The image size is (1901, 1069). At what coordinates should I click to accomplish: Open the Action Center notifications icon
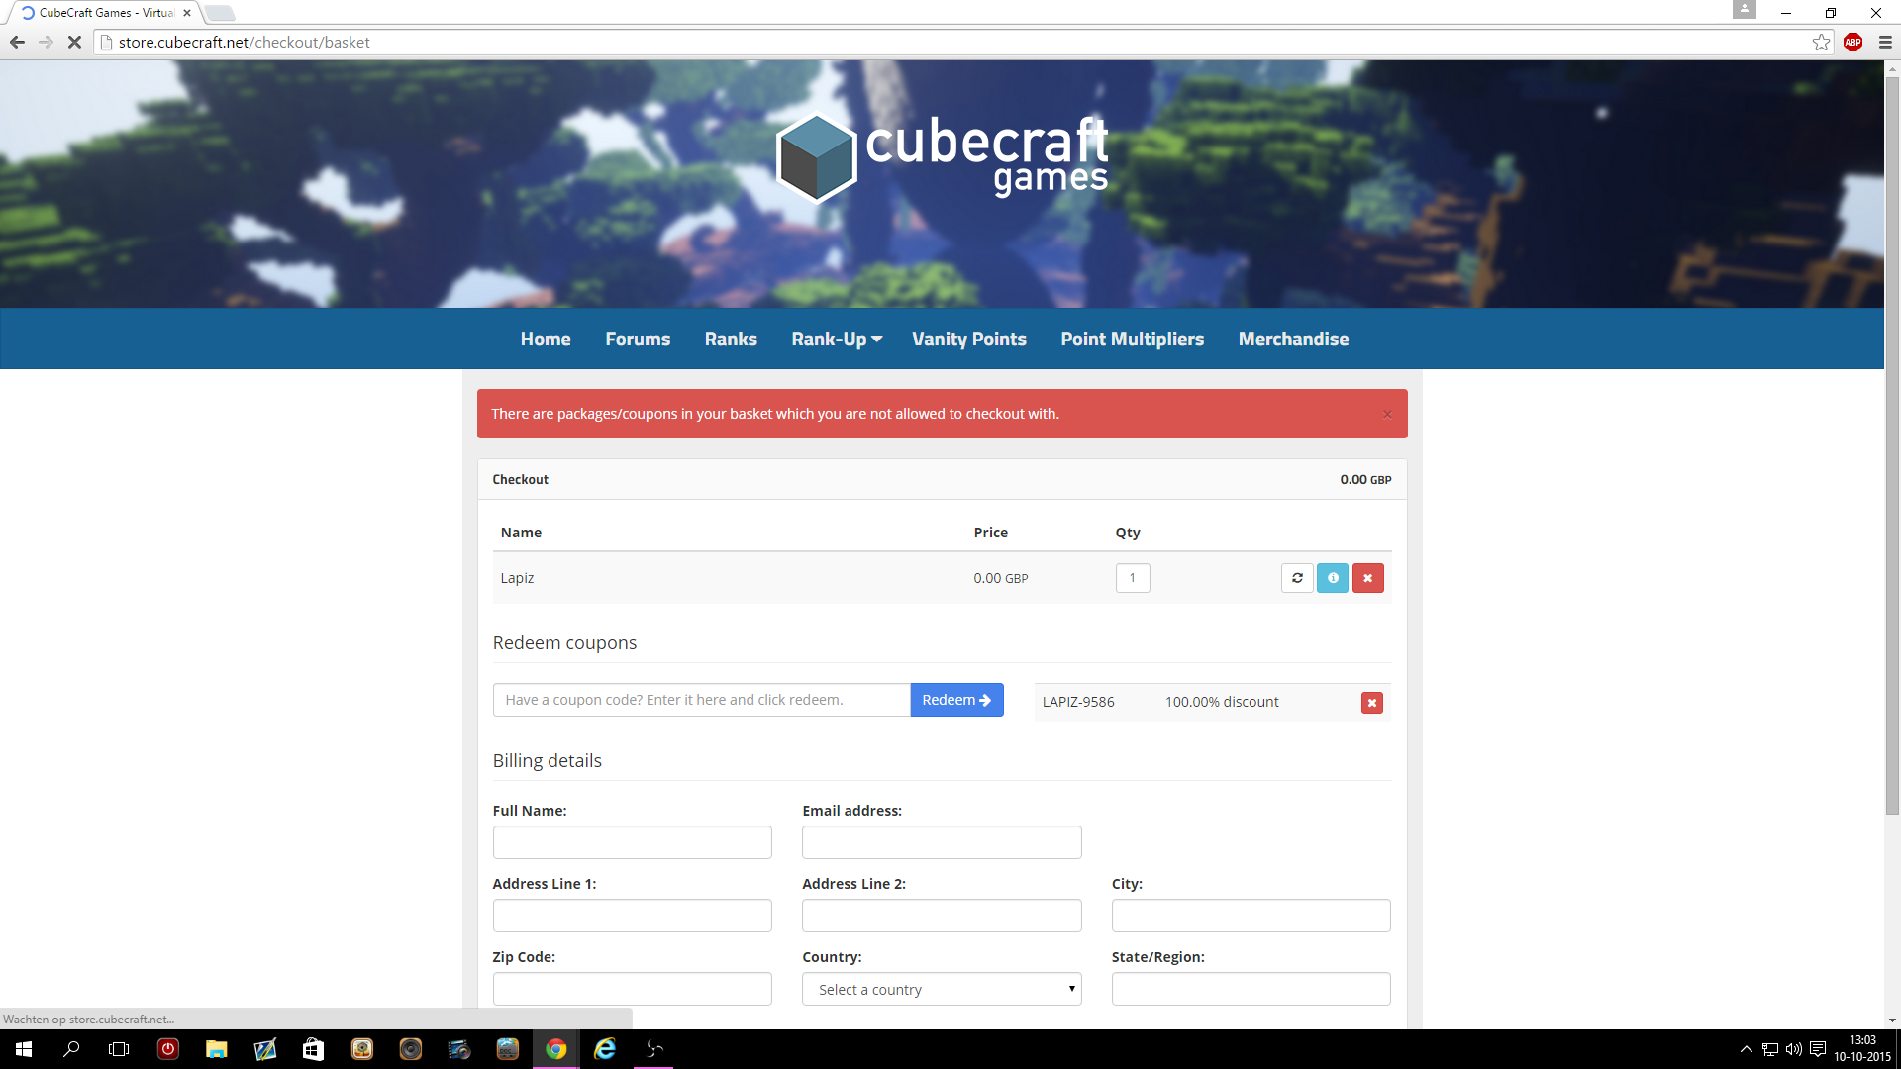point(1818,1049)
